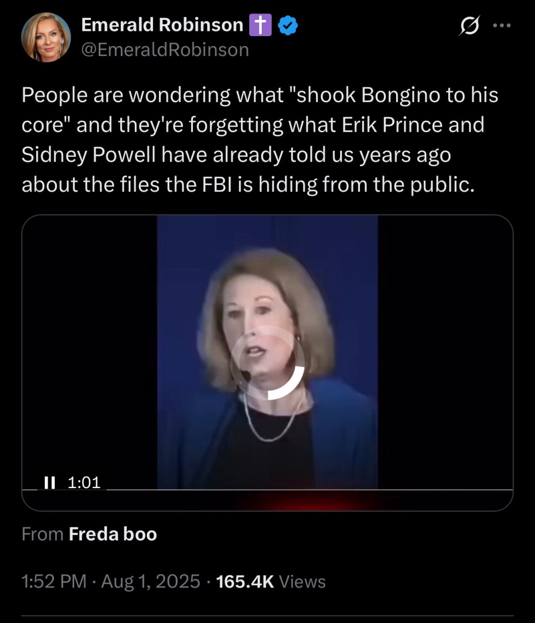Click the purple cross emoji badge
This screenshot has height=623, width=535.
(x=260, y=25)
